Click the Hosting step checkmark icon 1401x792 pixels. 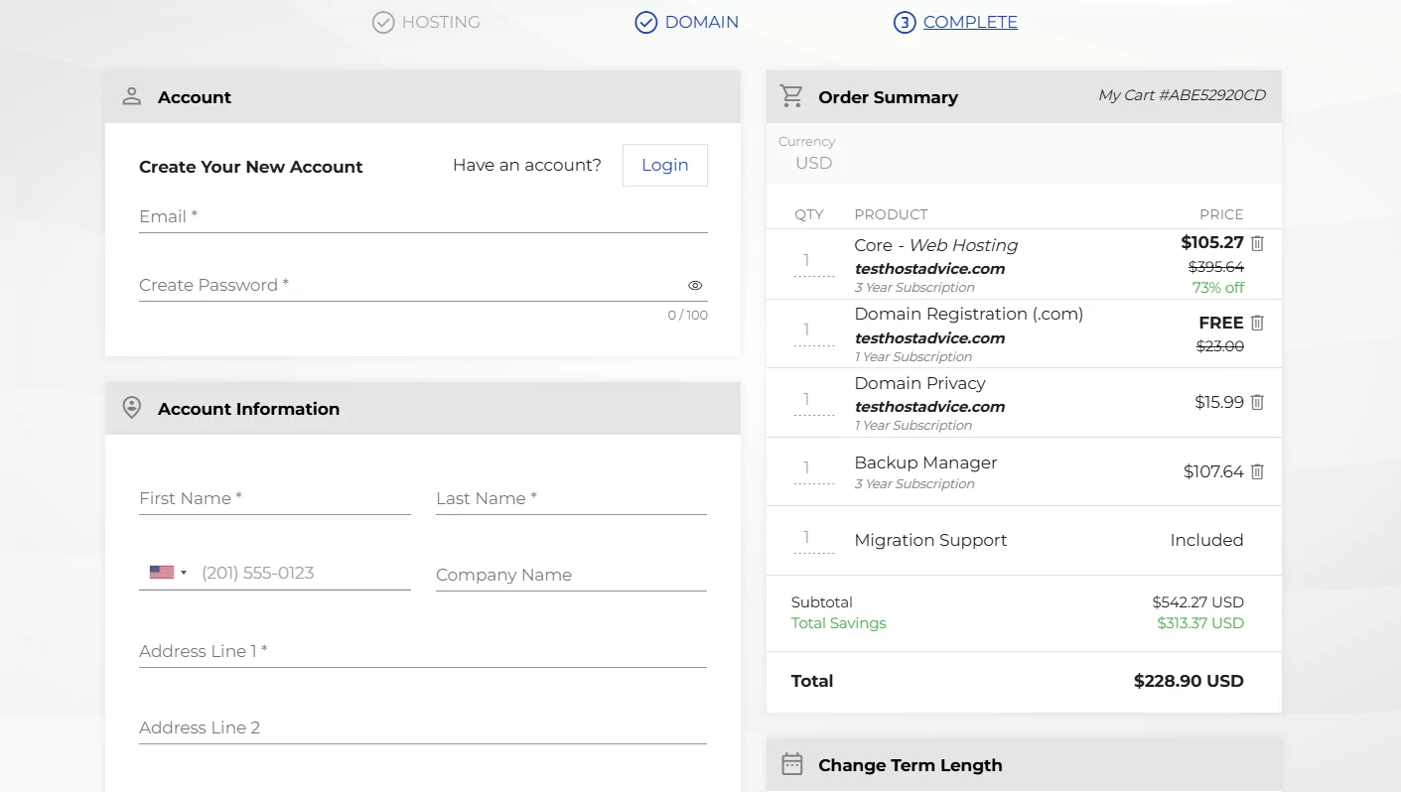coord(383,22)
